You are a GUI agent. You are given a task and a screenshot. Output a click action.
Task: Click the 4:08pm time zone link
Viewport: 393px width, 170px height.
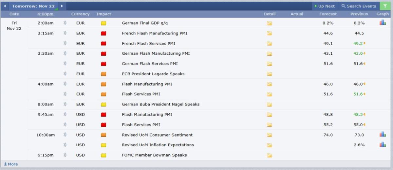coord(45,14)
